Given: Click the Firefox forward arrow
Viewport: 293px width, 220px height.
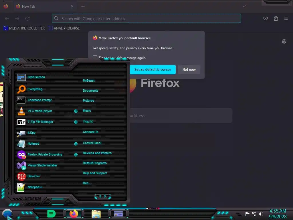Looking at the screenshot, I should tap(17, 19).
